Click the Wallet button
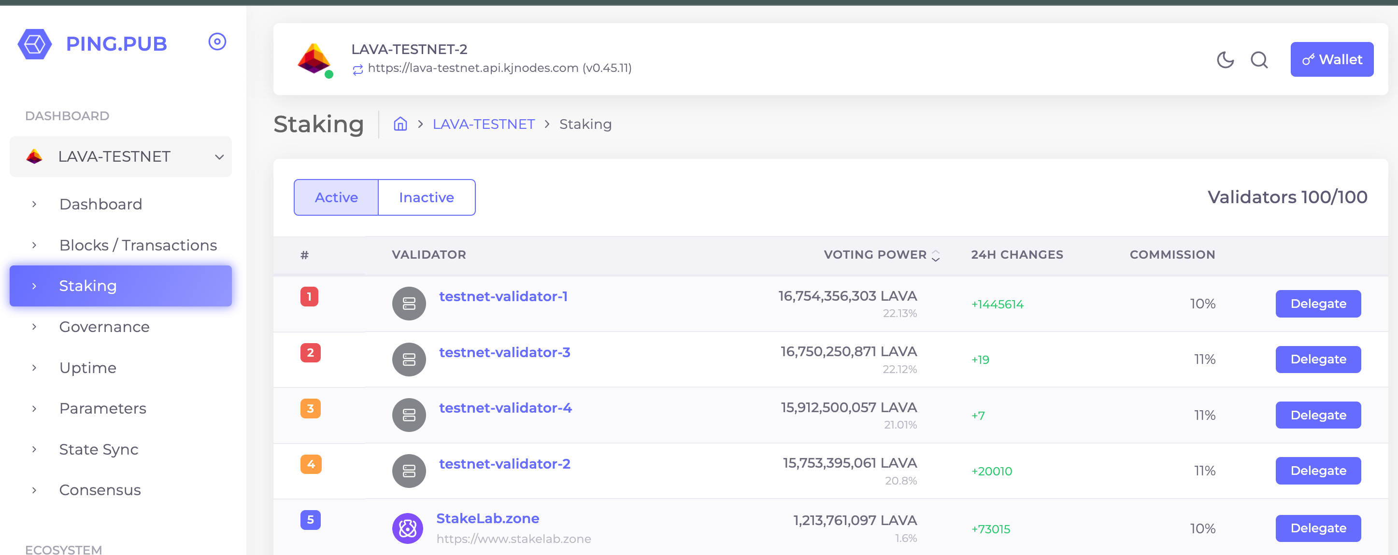 (x=1332, y=60)
